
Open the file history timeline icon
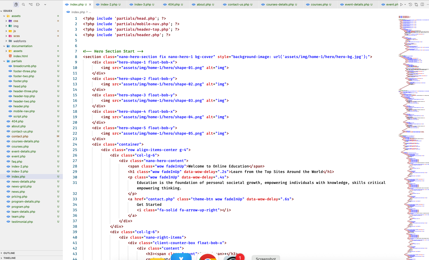[410, 4]
